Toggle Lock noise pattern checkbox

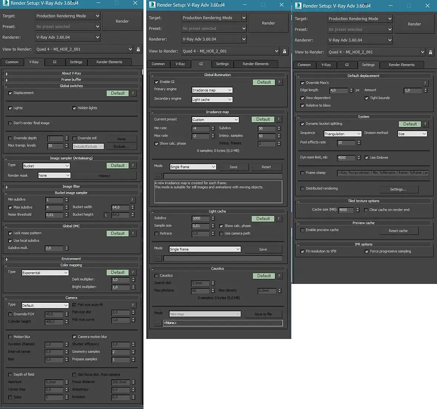click(10, 233)
